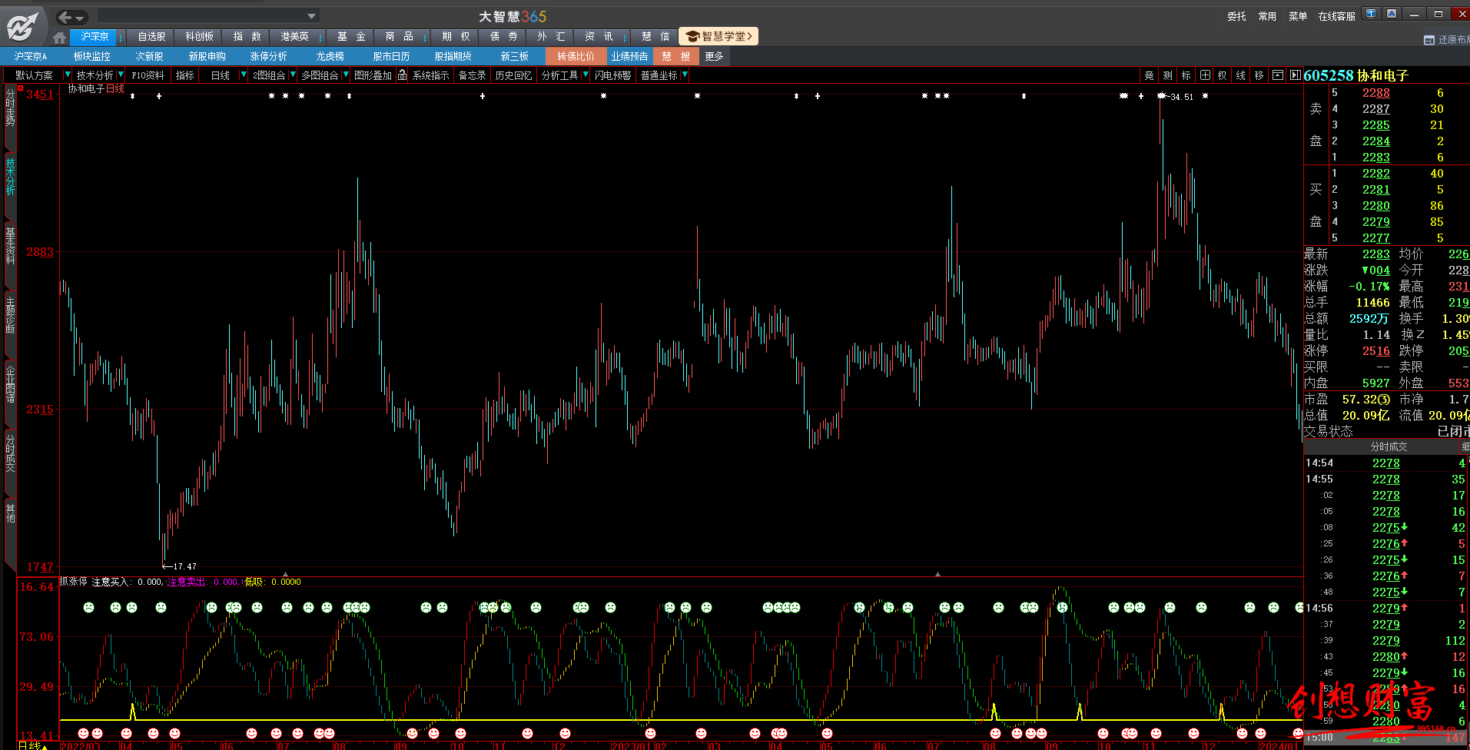The image size is (1470, 750).
Task: Go back with the arrow button
Action: pos(65,17)
